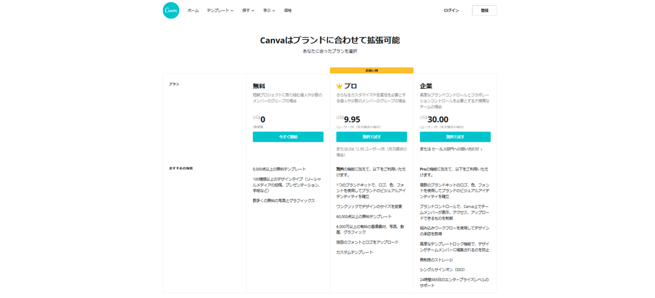Click the お買い得 yellow badge

tap(372, 70)
